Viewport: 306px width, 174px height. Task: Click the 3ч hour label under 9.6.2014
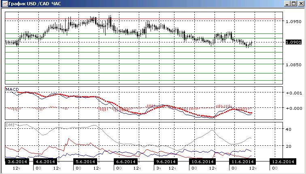point(159,168)
